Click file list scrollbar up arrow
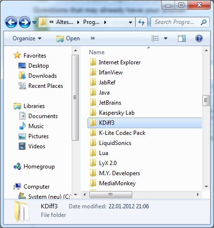214x228 pixels. [206, 50]
